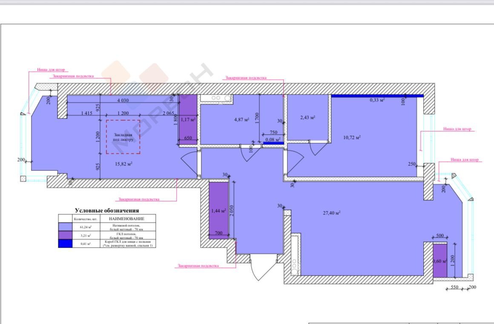This screenshot has width=494, height=324.
Task: Click the 27,40 м² room area label
Action: click(331, 212)
